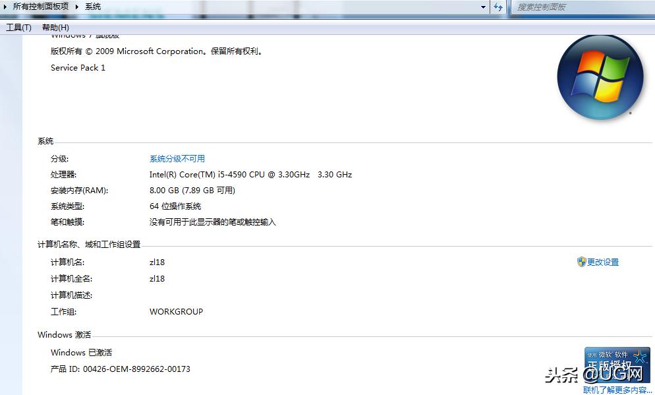Expand the leftmost breadcrumb chevron in address bar
Image resolution: width=655 pixels, height=395 pixels.
[5, 7]
